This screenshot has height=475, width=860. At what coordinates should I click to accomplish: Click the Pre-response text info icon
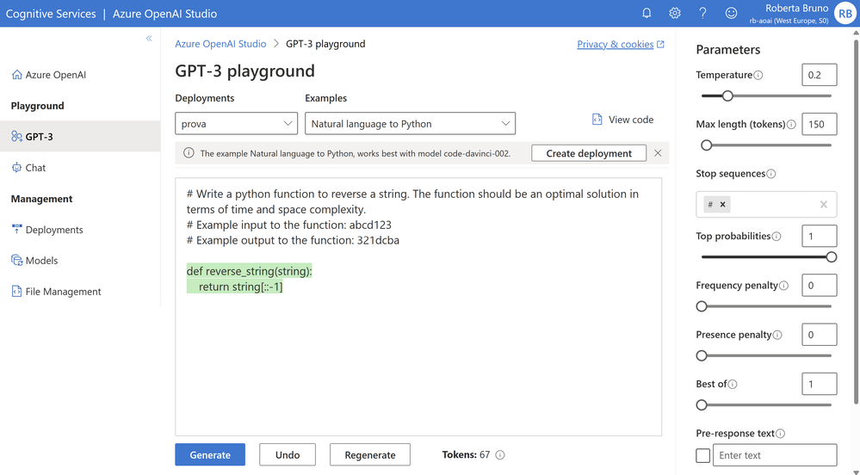click(x=781, y=434)
